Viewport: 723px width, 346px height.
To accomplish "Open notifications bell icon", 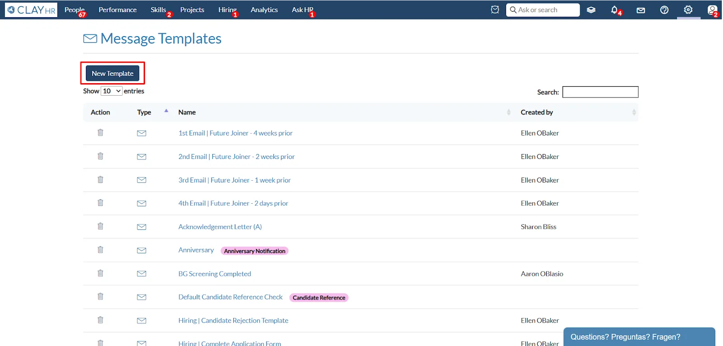I will [615, 9].
